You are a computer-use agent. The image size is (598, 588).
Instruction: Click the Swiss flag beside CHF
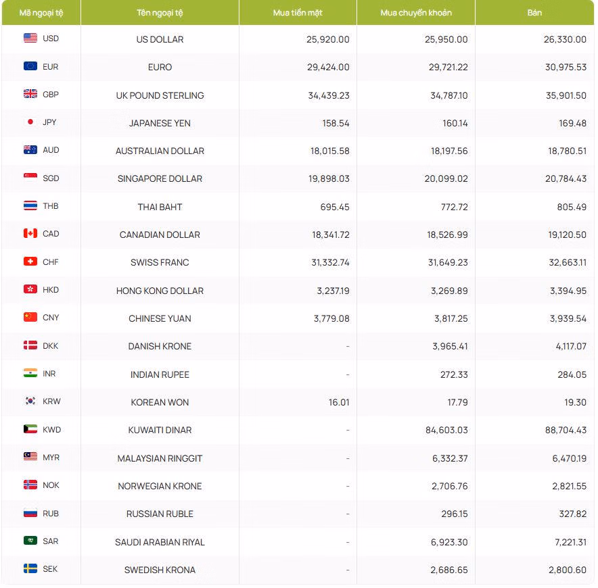30,262
